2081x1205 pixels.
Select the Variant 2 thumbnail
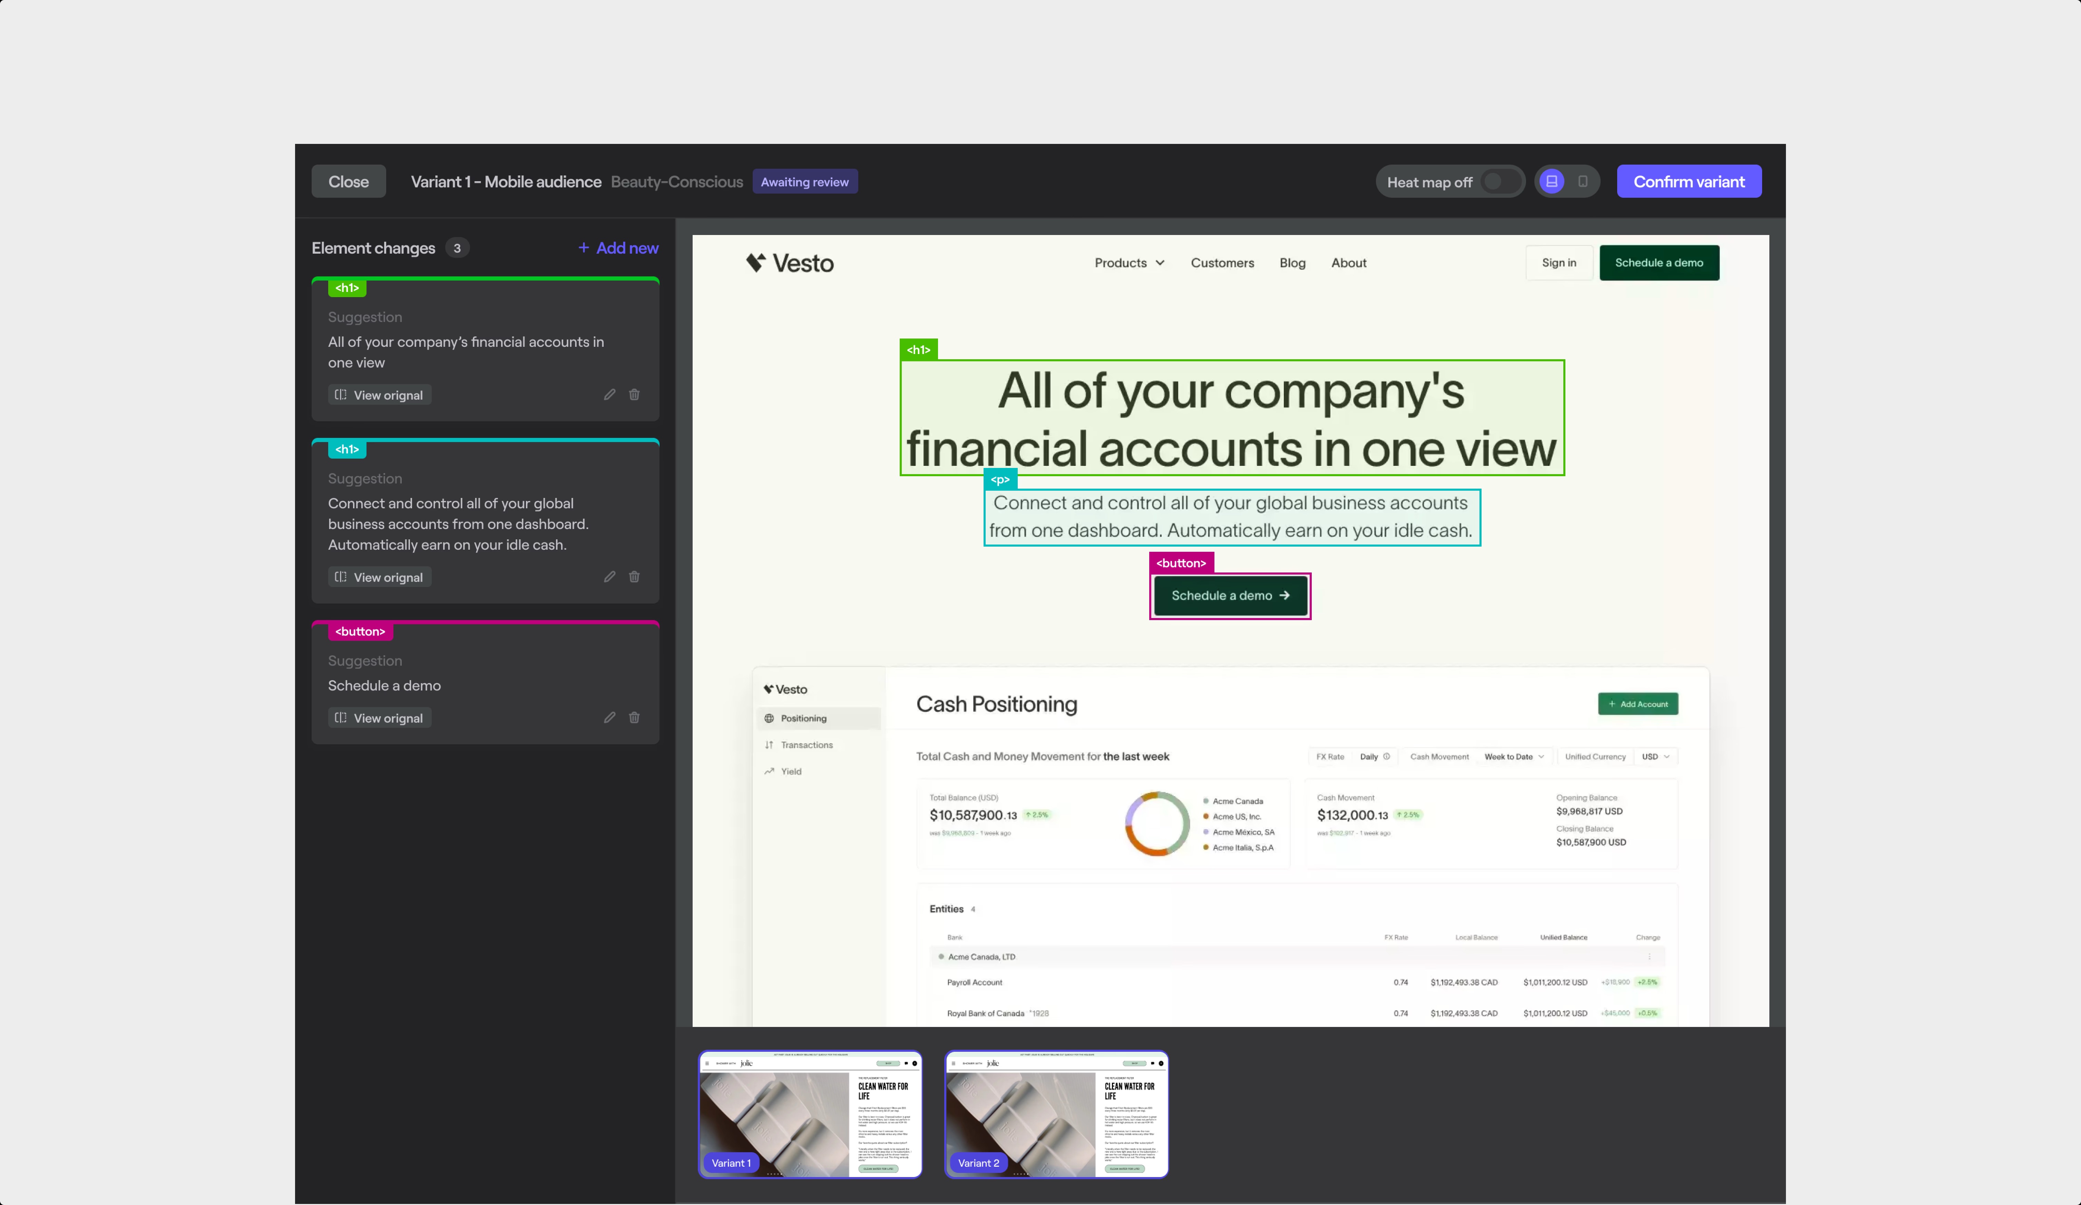[x=1055, y=1114]
